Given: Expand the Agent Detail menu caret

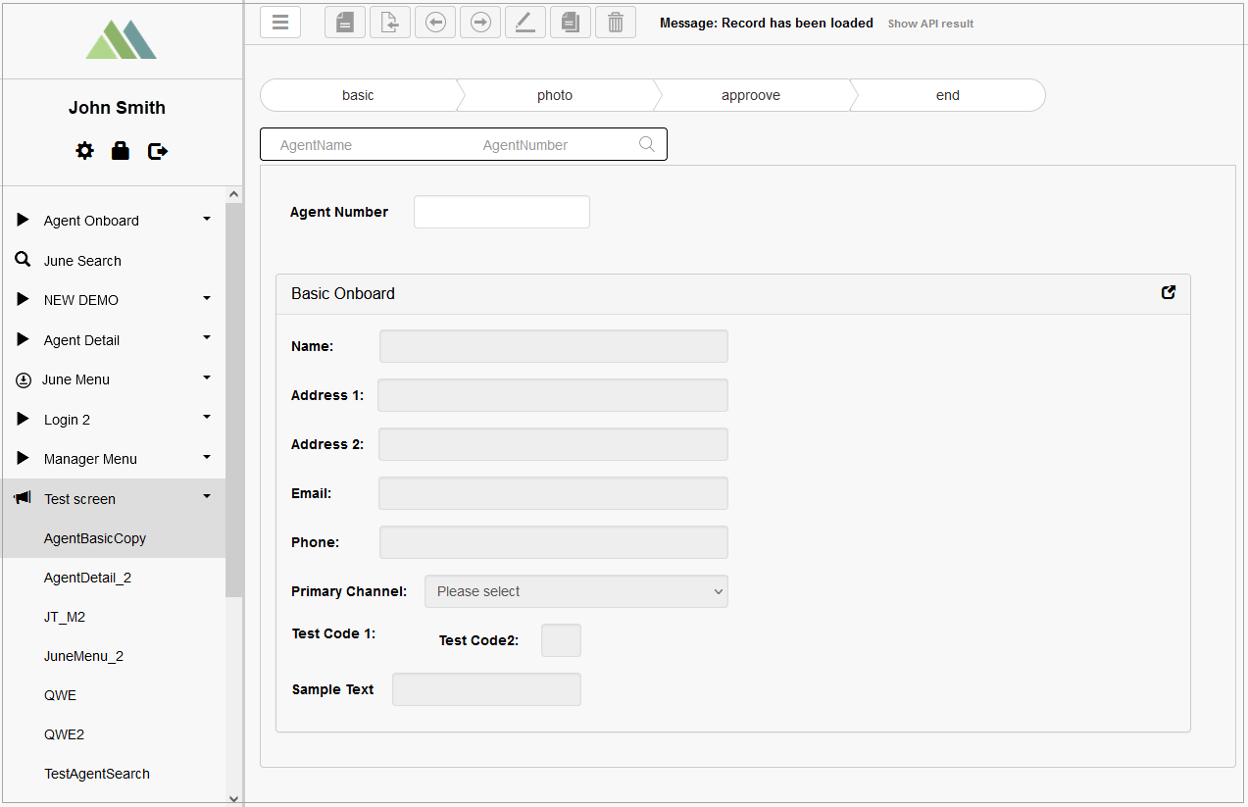Looking at the screenshot, I should [x=207, y=337].
